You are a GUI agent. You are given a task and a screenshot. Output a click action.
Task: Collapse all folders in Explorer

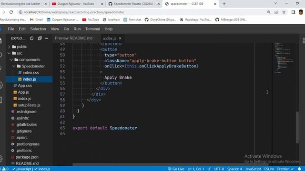pos(40,38)
